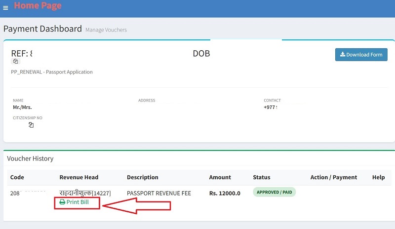Copy citizenship number with copy icon

coord(31,125)
